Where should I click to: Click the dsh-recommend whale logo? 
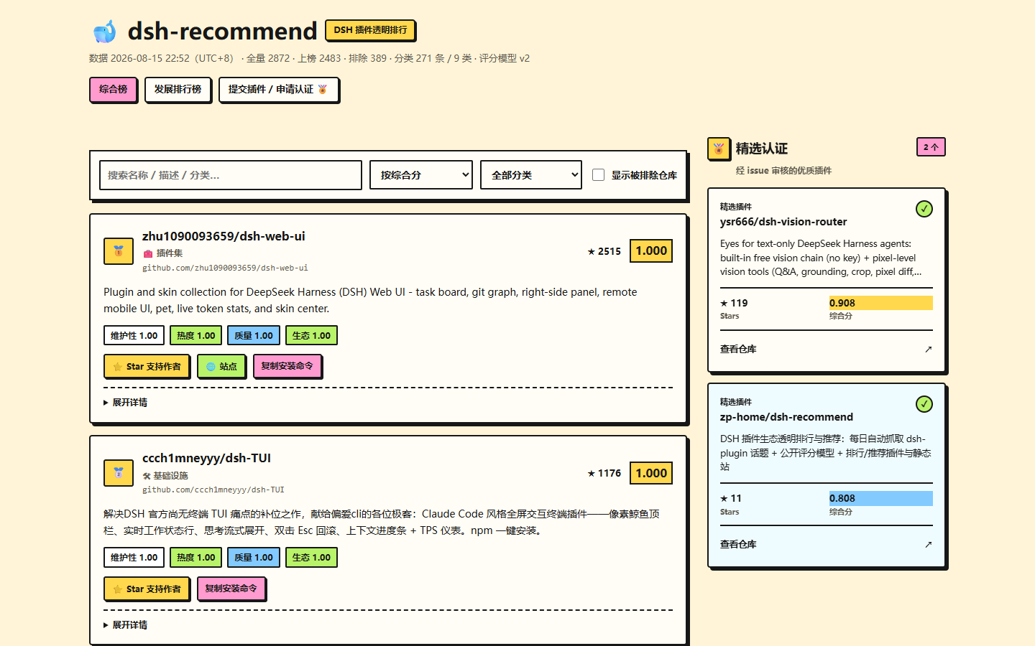[x=105, y=32]
